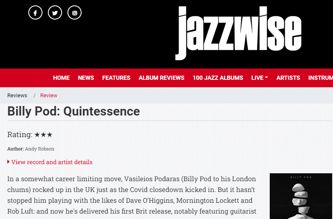Open ALBUM REVIEWS section

pyautogui.click(x=162, y=78)
